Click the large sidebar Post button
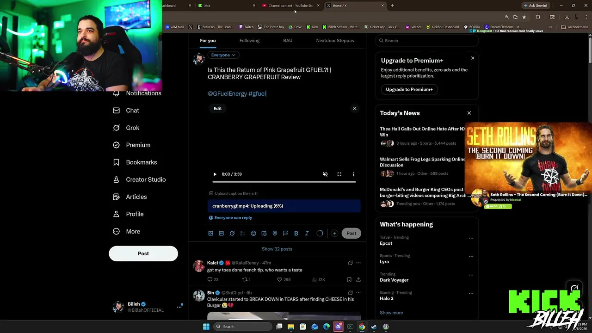This screenshot has width=592, height=333. [143, 253]
